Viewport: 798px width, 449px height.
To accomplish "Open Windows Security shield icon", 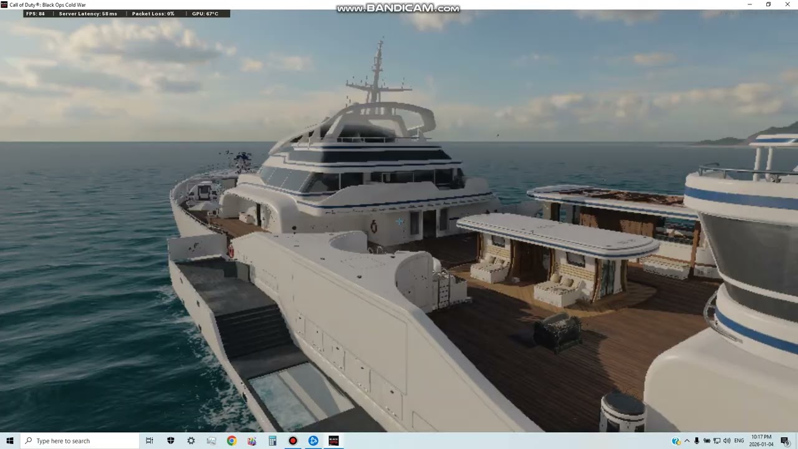I will (x=171, y=441).
